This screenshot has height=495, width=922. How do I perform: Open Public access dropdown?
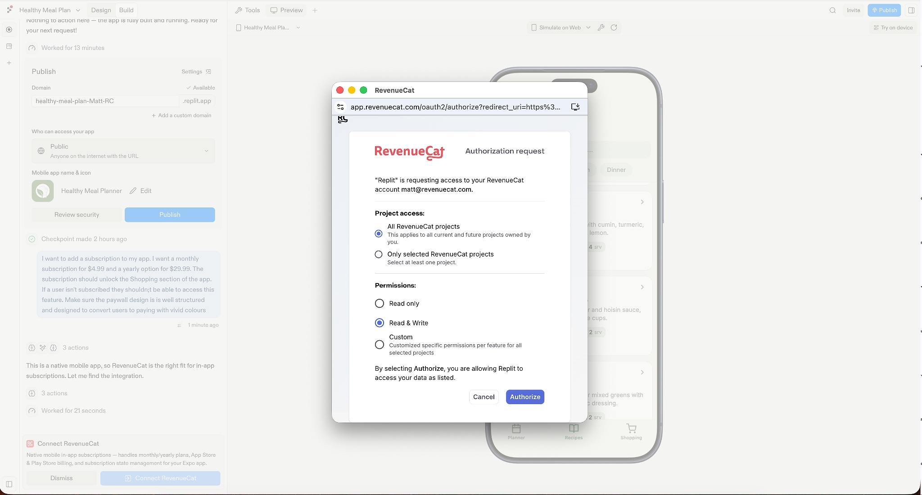(123, 151)
